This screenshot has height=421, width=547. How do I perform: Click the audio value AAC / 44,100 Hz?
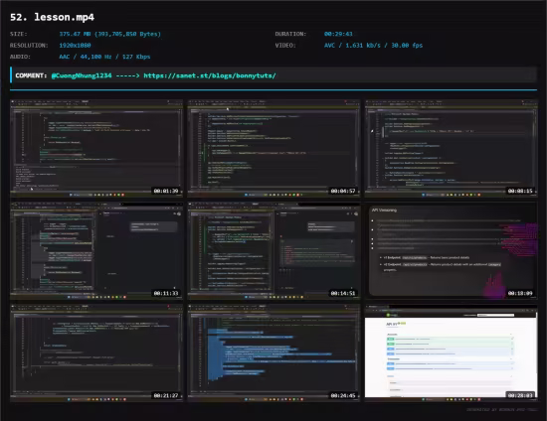point(104,57)
